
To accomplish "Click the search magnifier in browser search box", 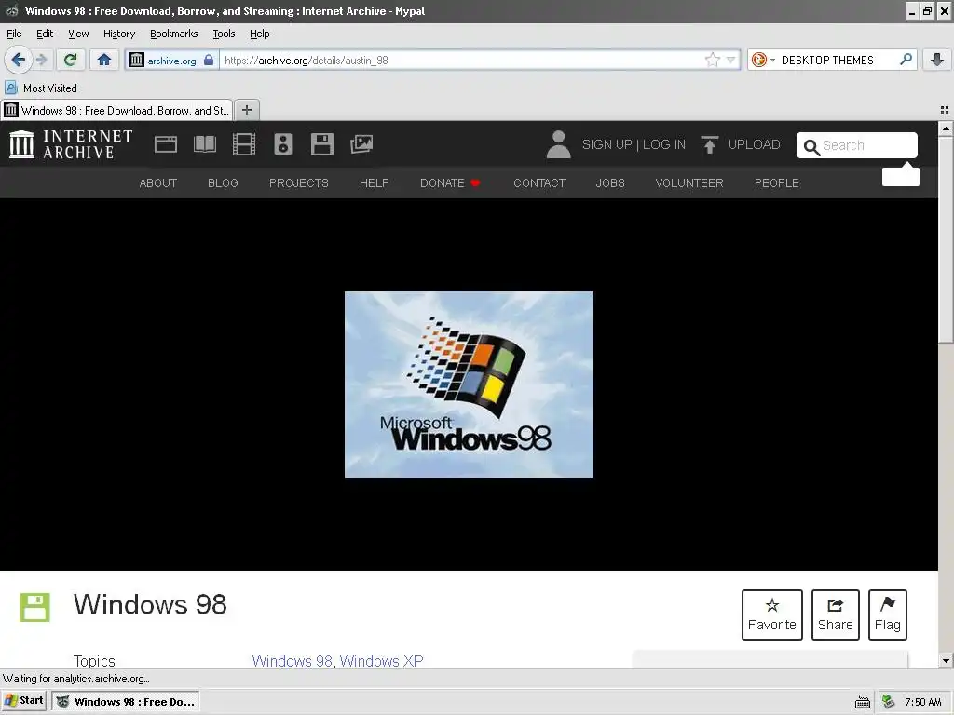I will [x=906, y=60].
